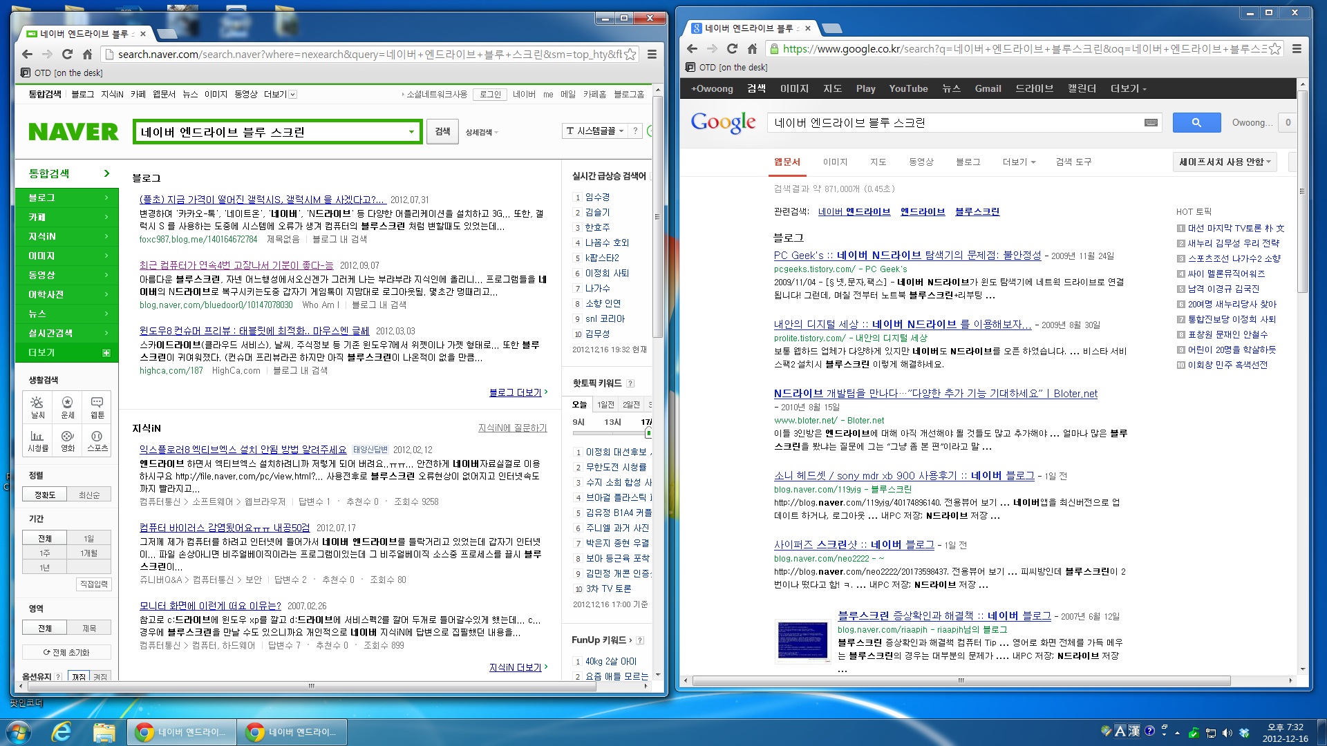Open 시스템글꼴 font dropdown
This screenshot has width=1327, height=746.
tap(594, 131)
